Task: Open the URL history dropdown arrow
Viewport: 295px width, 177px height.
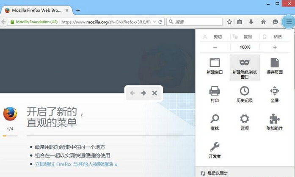Action: pos(154,22)
